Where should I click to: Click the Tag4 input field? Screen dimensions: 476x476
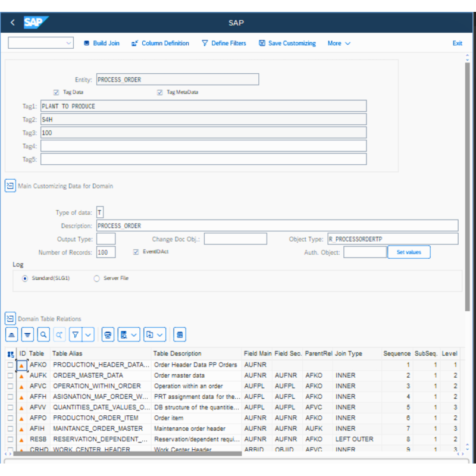click(203, 146)
